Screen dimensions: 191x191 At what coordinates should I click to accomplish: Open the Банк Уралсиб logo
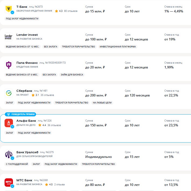(9, 154)
